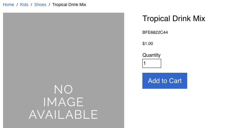The image size is (229, 128).
Task: Select the SKU text BFE6822C44
Action: 155,32
